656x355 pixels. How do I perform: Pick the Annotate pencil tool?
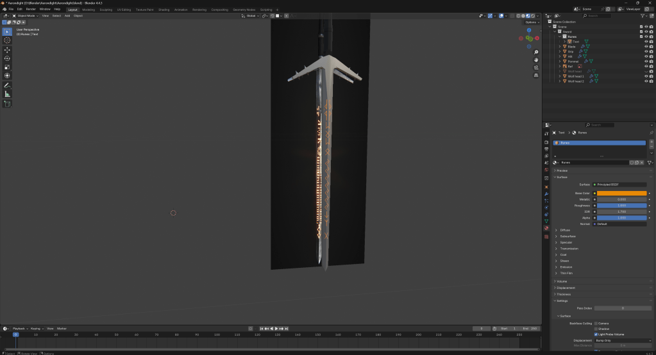tap(7, 85)
